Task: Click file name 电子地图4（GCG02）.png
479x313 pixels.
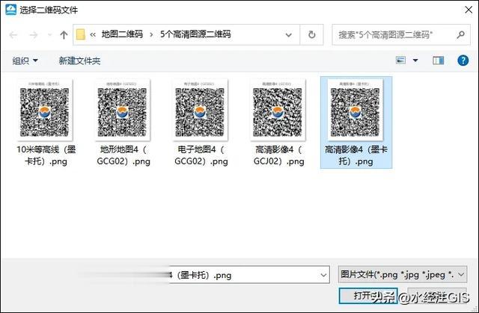Action: coord(201,155)
